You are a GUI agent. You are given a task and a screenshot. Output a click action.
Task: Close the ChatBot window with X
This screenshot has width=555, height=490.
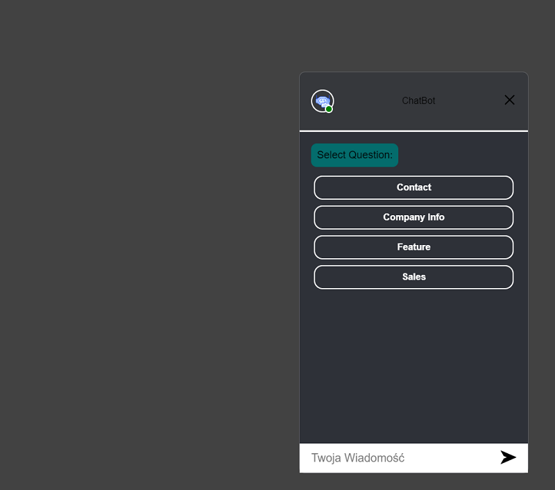coord(509,100)
